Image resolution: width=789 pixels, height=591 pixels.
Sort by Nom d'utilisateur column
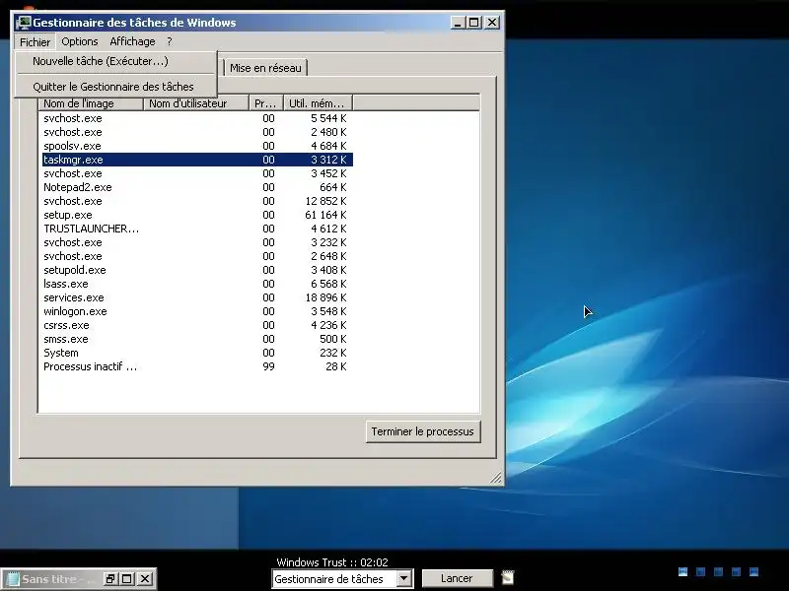(x=196, y=103)
